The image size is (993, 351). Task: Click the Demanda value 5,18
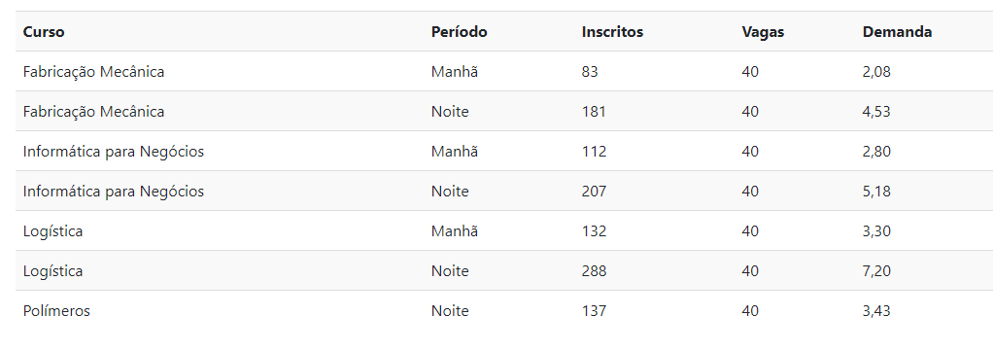pyautogui.click(x=876, y=192)
